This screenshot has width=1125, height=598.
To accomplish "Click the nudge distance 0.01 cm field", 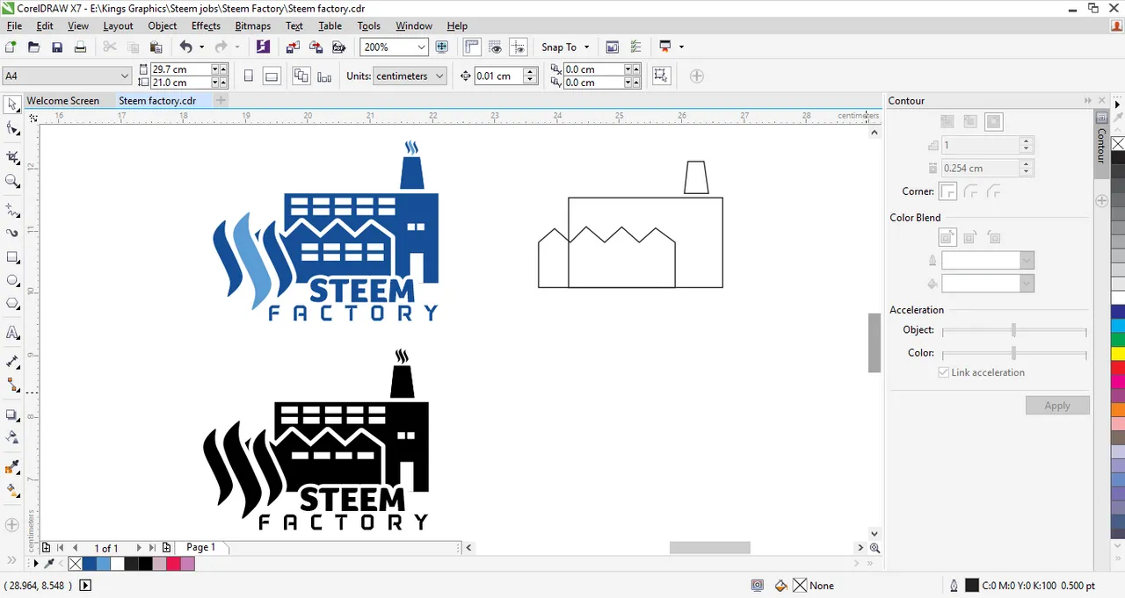I will pyautogui.click(x=498, y=76).
